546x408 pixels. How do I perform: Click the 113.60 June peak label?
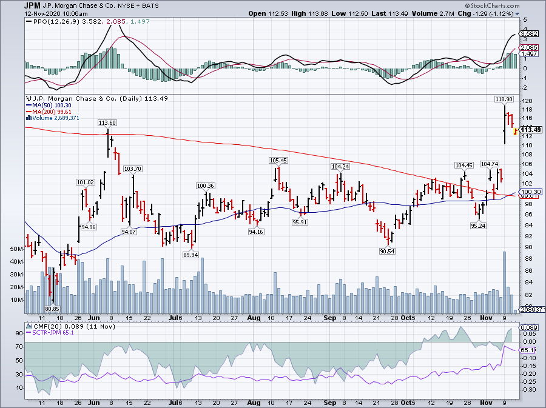(x=107, y=123)
